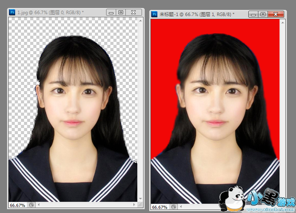Maximize the 1.jpg document window
Image resolution: width=296 pixels, height=213 pixels.
[x=120, y=12]
